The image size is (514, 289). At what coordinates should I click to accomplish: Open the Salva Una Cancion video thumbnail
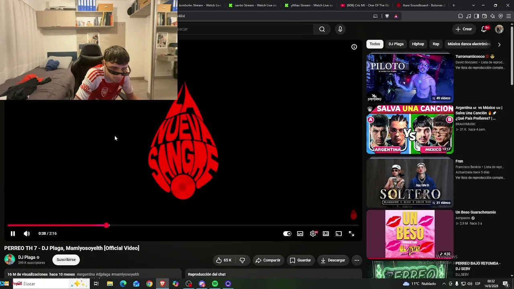click(x=410, y=130)
